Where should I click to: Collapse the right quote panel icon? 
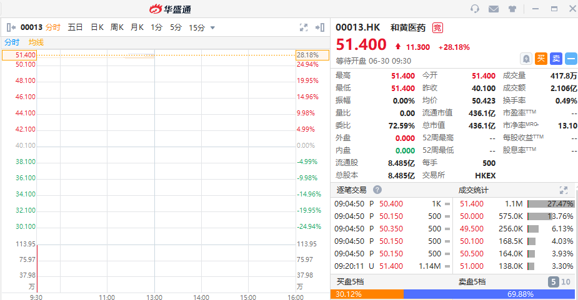click(320, 27)
